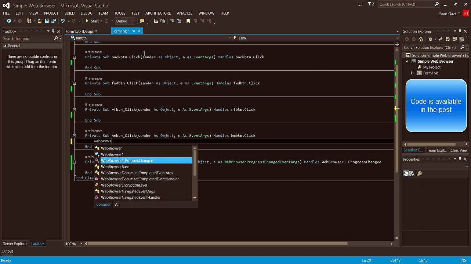The image size is (471, 264).
Task: Collapse the Simple Web Browser project node
Action: click(x=406, y=62)
